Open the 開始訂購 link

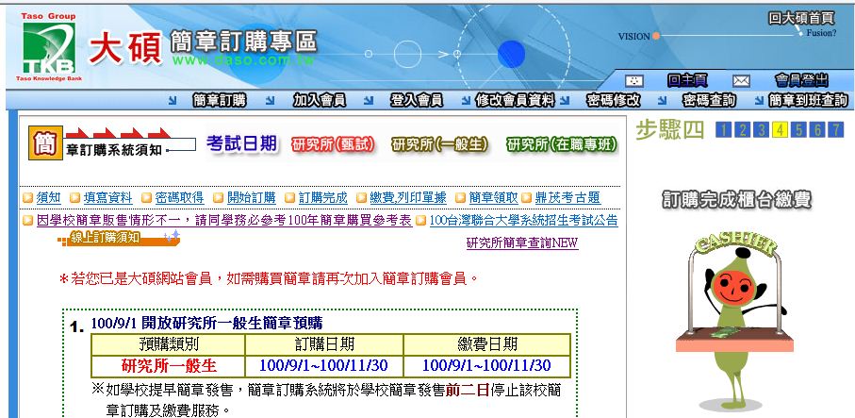pos(252,197)
